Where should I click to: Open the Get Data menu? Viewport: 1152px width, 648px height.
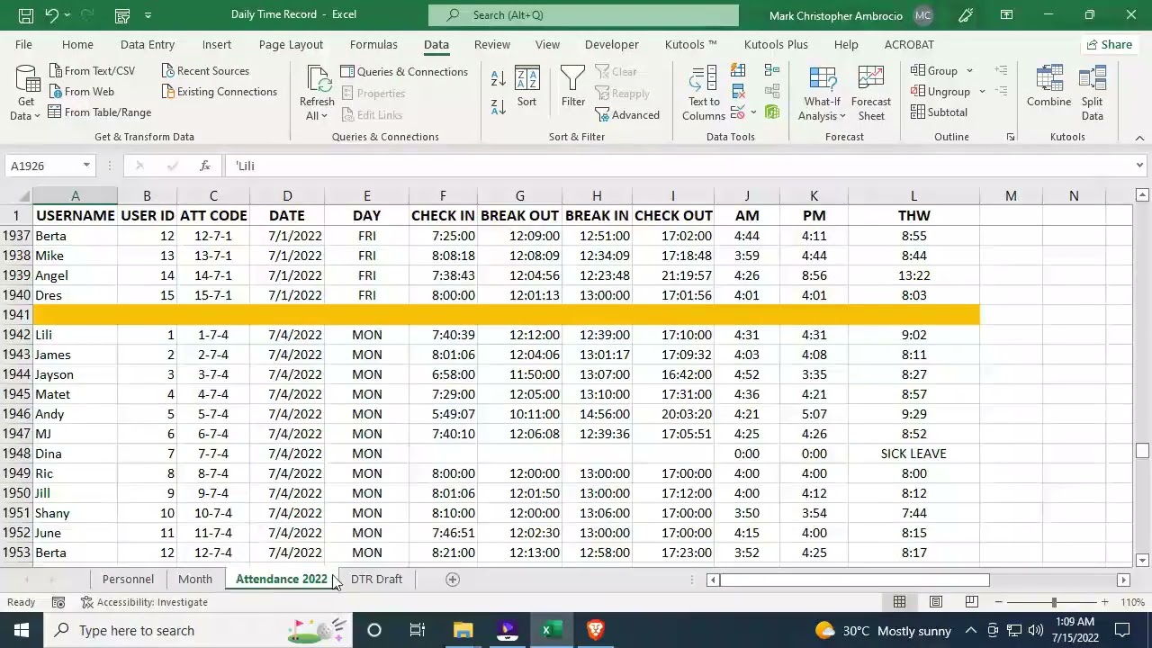coord(26,94)
